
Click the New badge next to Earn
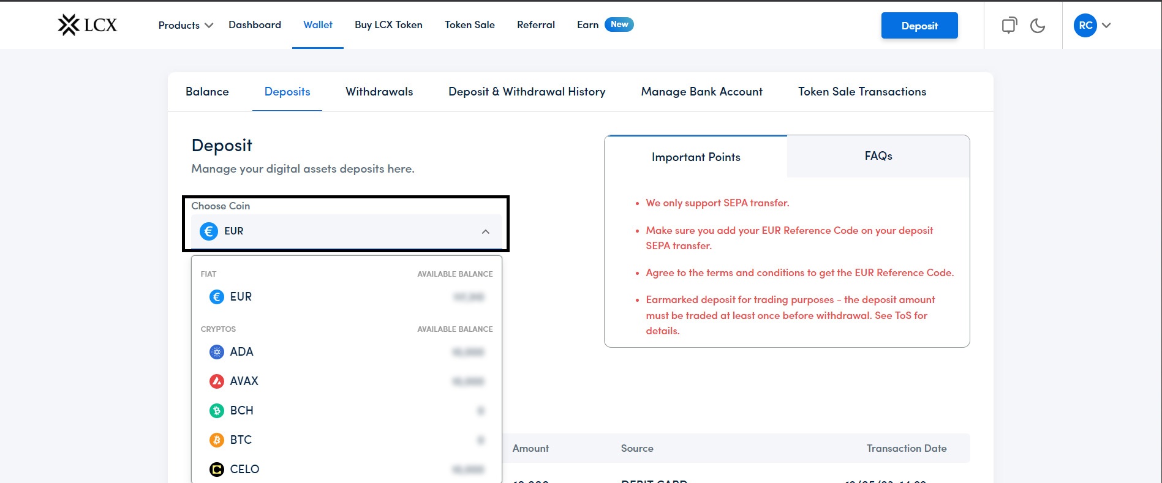pyautogui.click(x=619, y=24)
